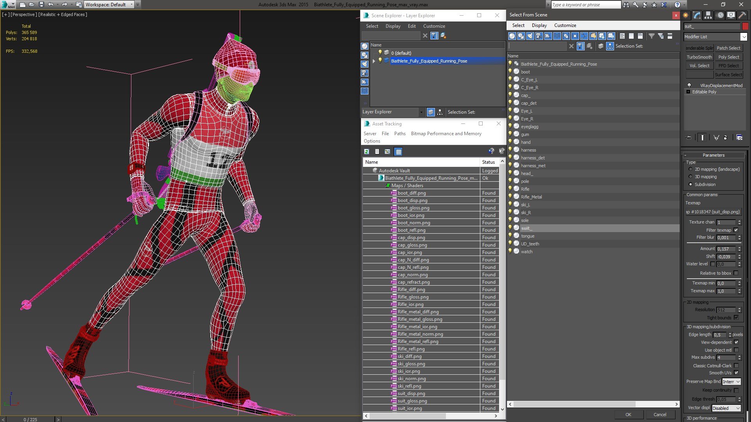
Task: Open Vector displ Disabled dropdown
Action: 726,408
